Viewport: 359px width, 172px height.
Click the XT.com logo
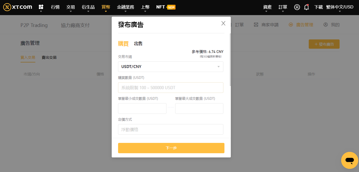coord(18,7)
